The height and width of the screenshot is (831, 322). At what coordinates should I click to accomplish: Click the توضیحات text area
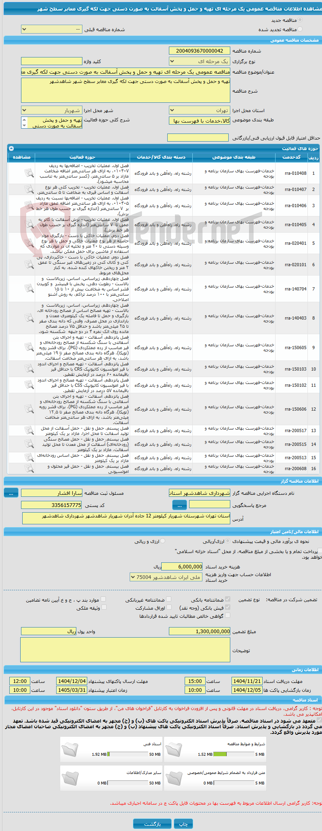coord(125,650)
